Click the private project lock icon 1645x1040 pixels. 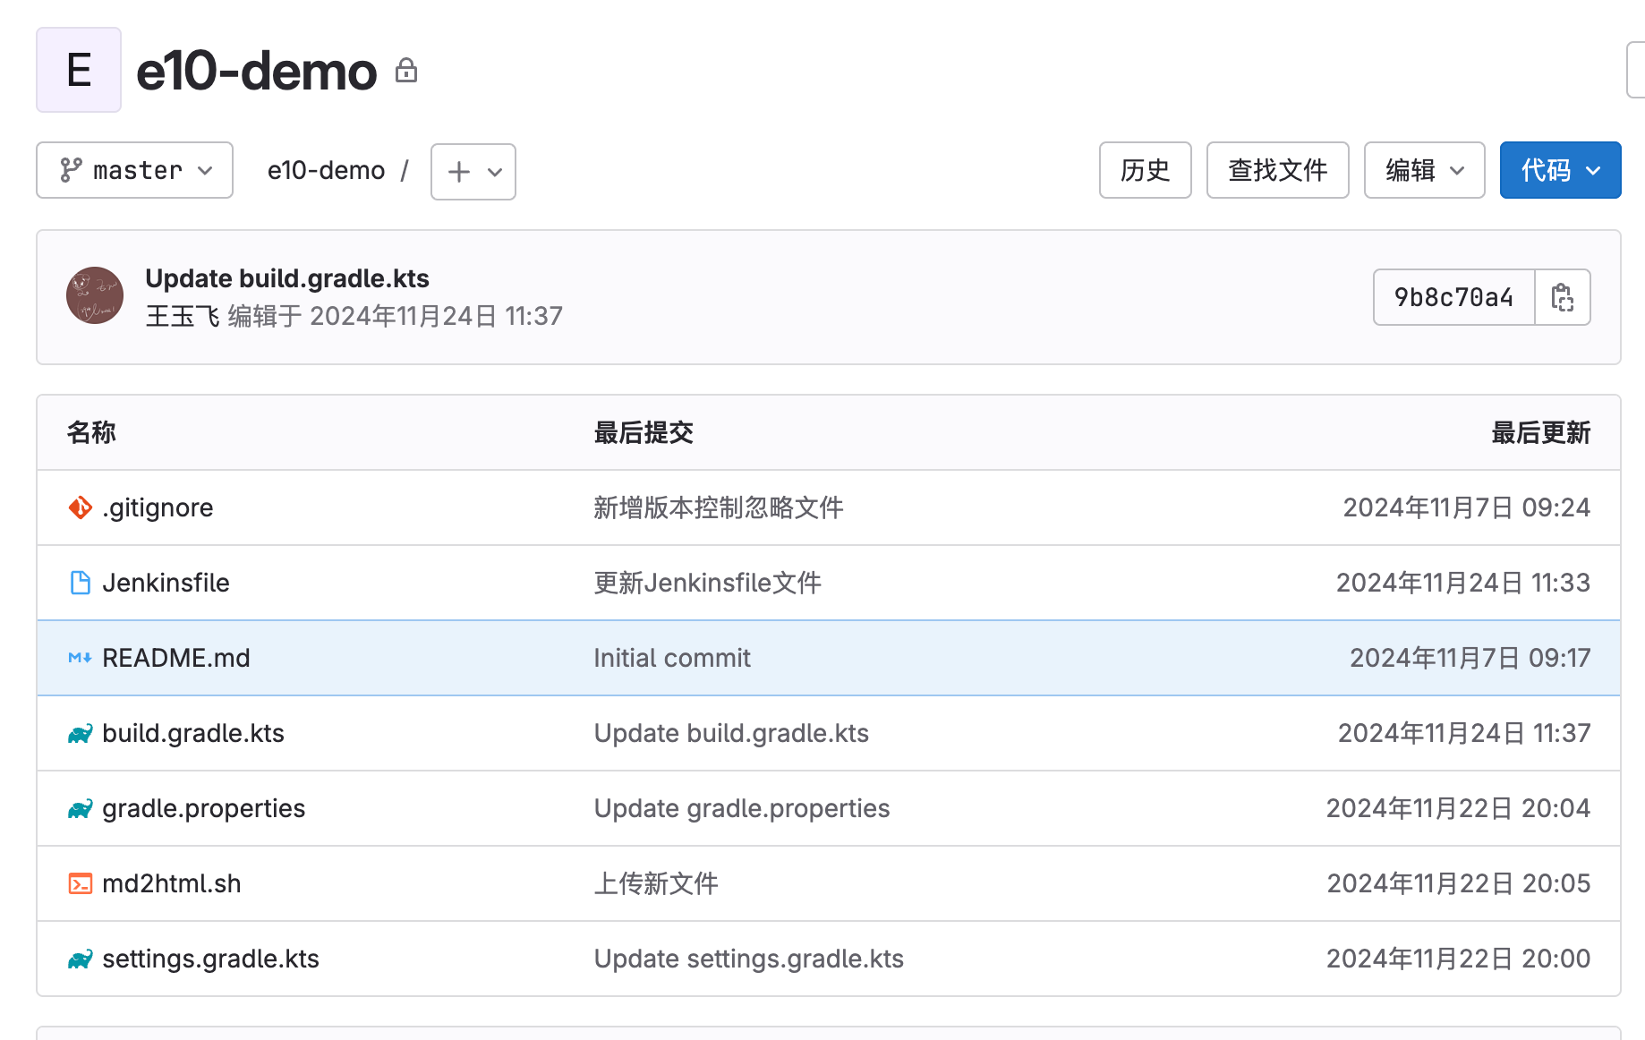406,71
